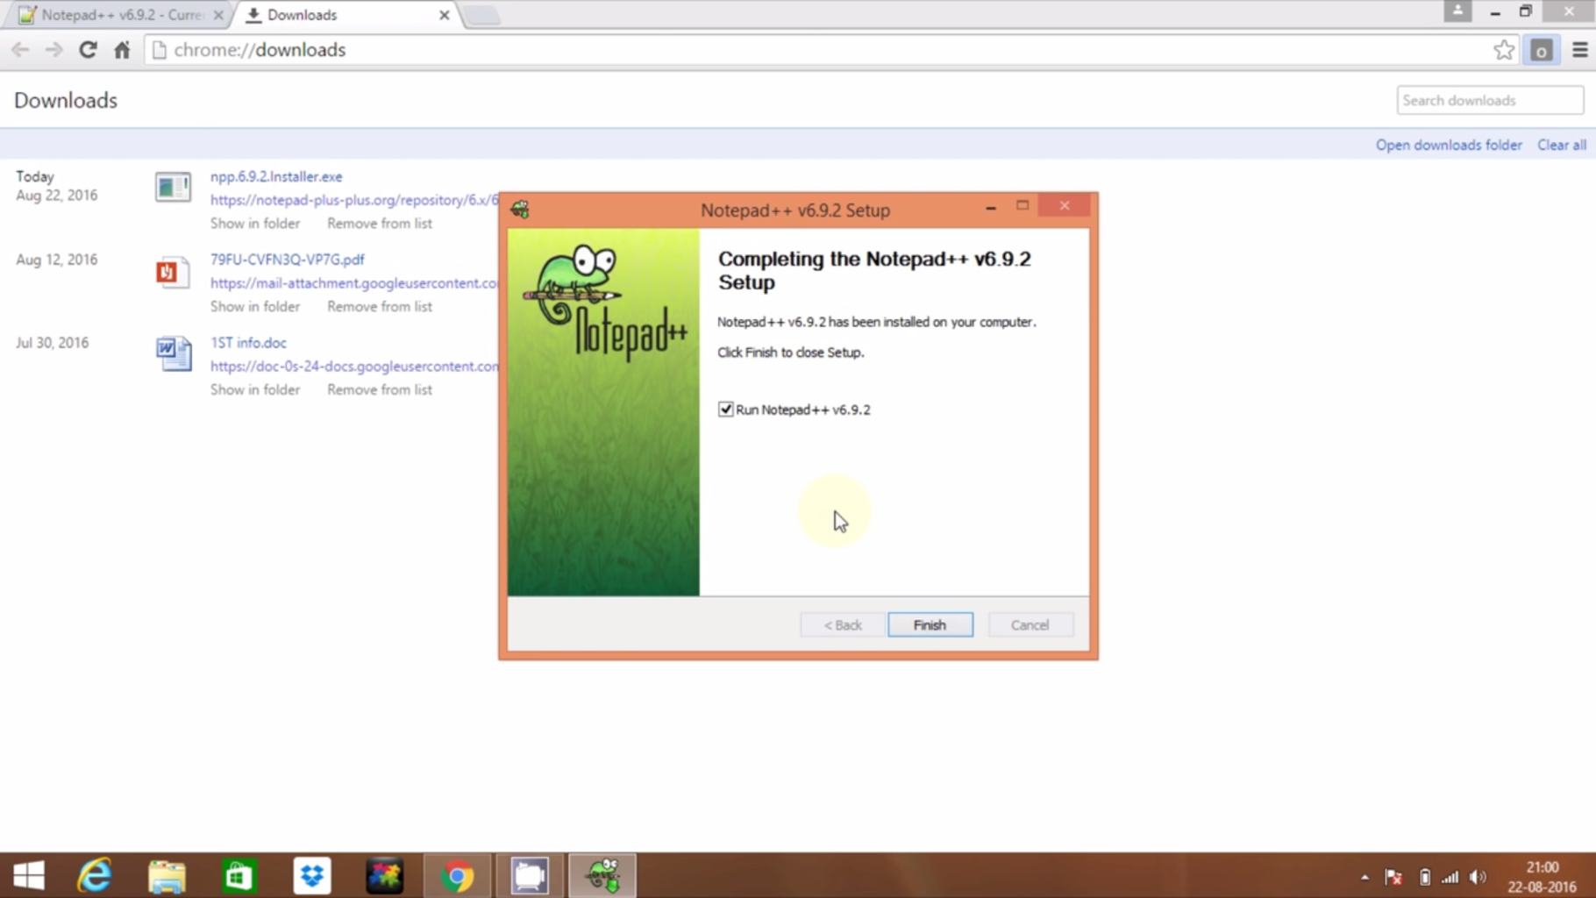The height and width of the screenshot is (898, 1596).
Task: Click the screen recorder taskbar icon
Action: 530,875
